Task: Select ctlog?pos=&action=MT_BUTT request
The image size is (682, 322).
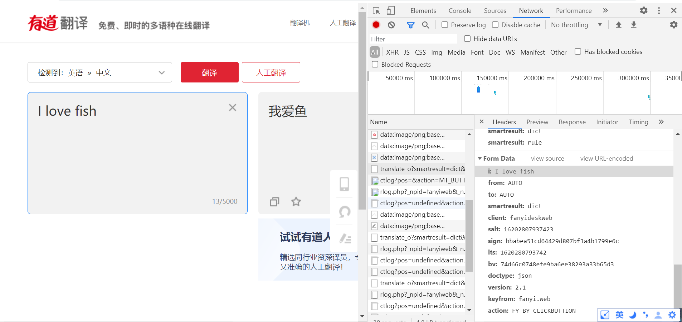Action: 417,180
